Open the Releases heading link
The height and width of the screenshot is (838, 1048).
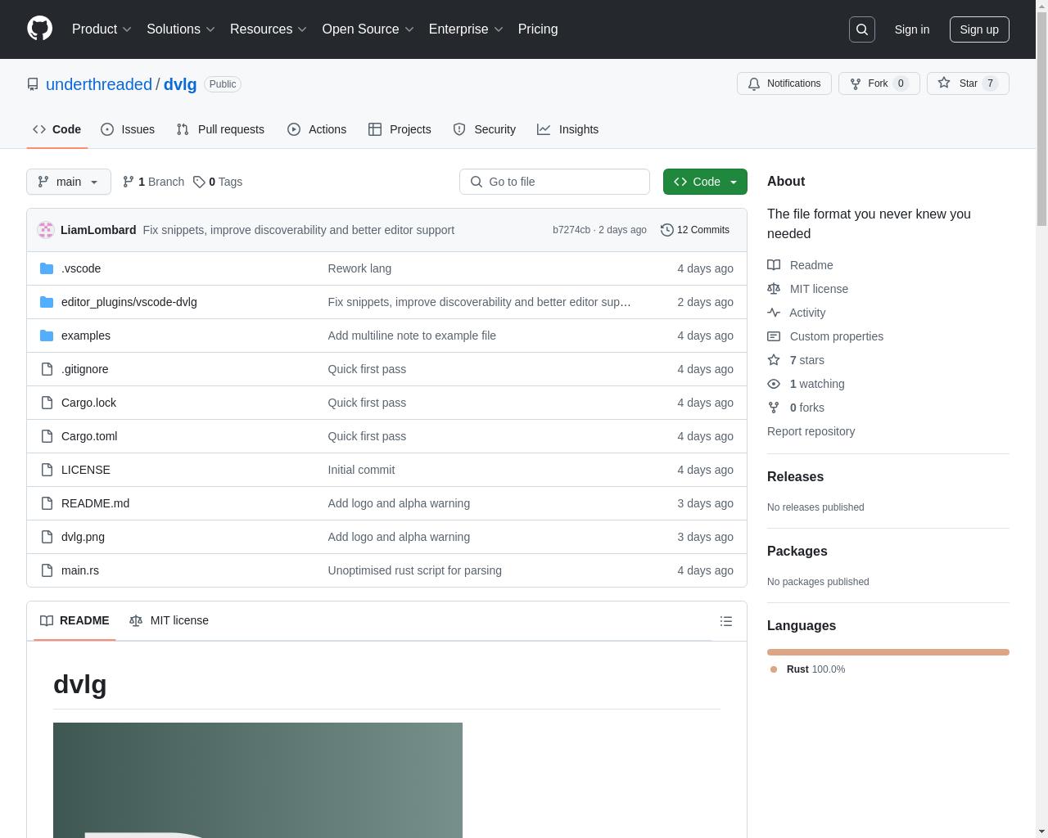click(x=795, y=476)
